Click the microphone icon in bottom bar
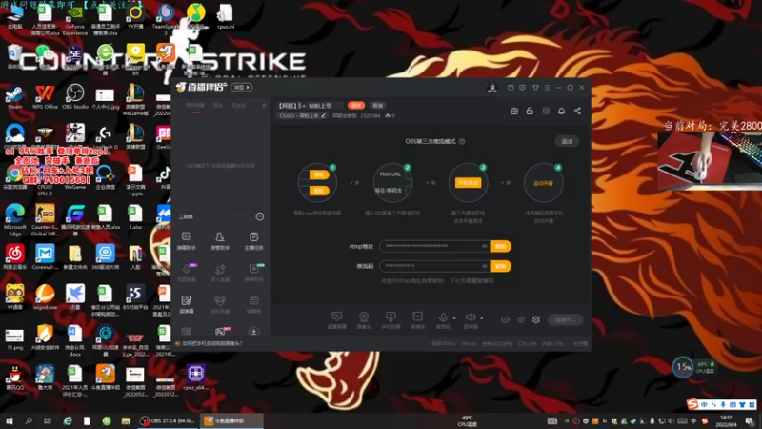 pos(443,319)
